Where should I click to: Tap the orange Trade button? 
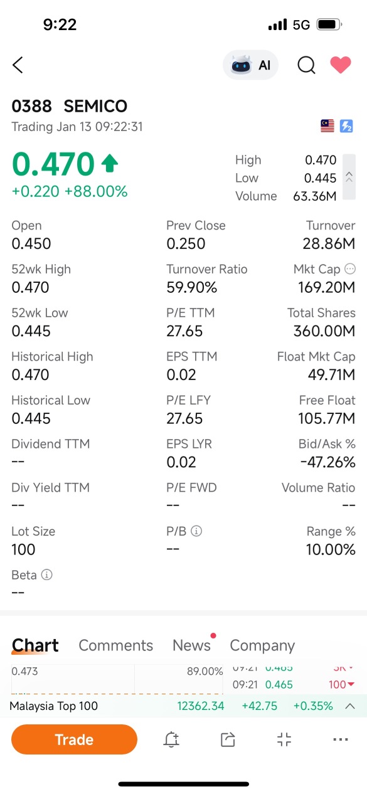coord(74,739)
